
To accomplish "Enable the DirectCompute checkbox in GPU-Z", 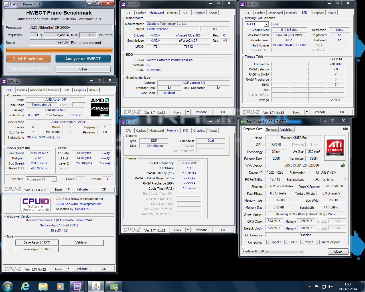I will [318, 242].
